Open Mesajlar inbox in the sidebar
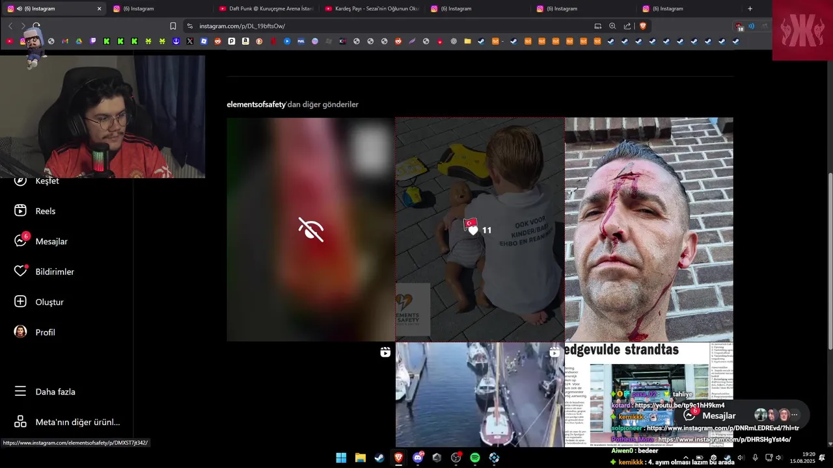 click(x=41, y=241)
